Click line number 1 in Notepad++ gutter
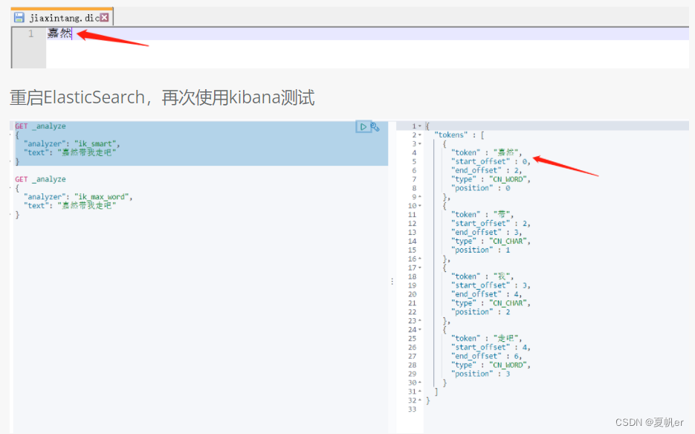 [30, 33]
